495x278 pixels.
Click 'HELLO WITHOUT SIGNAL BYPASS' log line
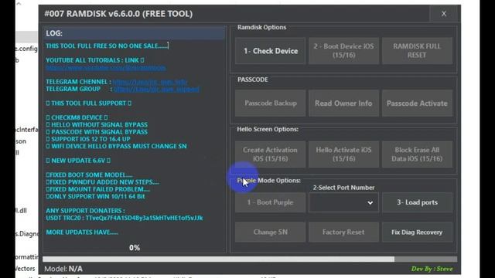pyautogui.click(x=97, y=125)
